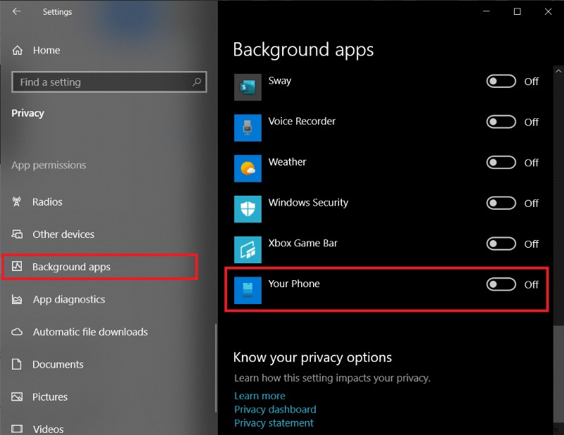Click the Background apps page heading
This screenshot has width=564, height=435.
pyautogui.click(x=303, y=50)
